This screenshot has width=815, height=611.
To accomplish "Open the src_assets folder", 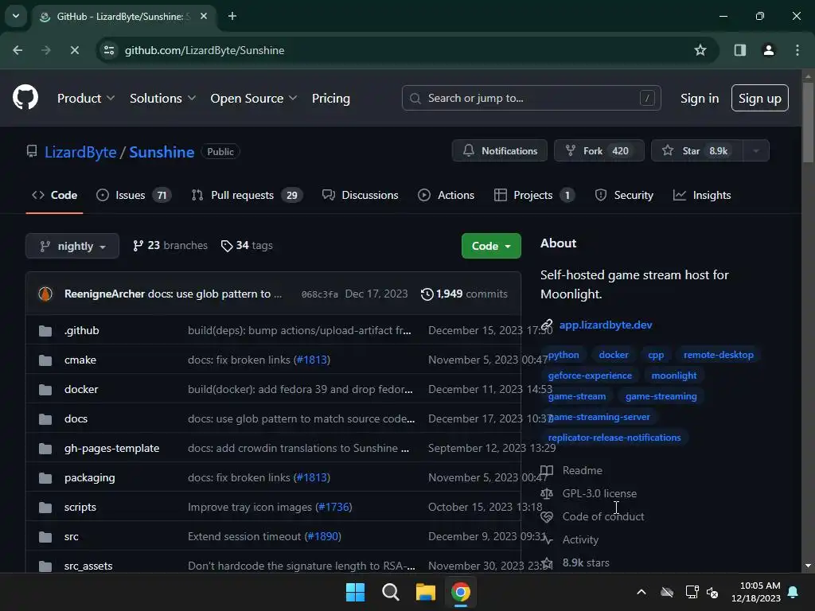I will point(88,566).
